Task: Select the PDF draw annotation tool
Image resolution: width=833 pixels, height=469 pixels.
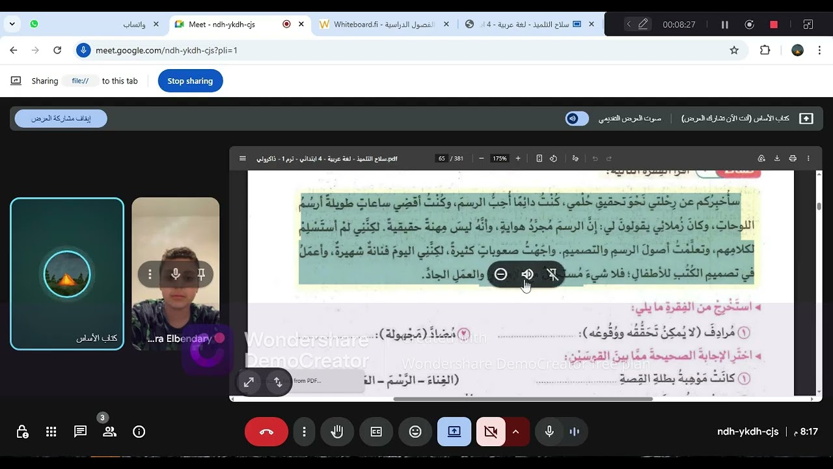Action: click(x=575, y=158)
